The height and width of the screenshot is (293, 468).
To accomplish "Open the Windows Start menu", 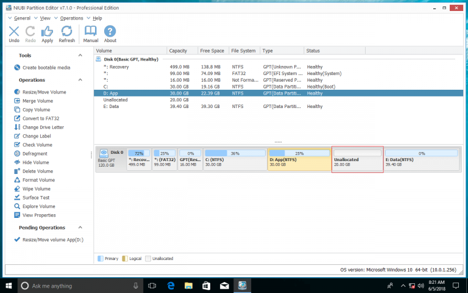I will (9, 286).
